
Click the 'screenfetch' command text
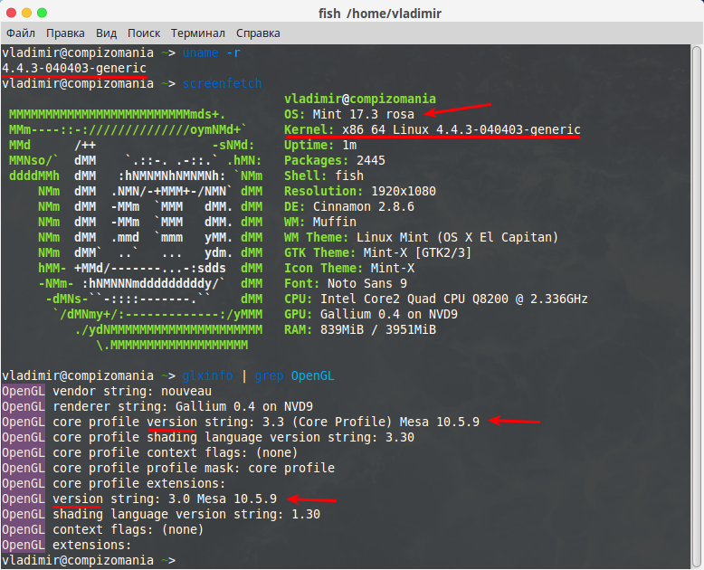222,83
